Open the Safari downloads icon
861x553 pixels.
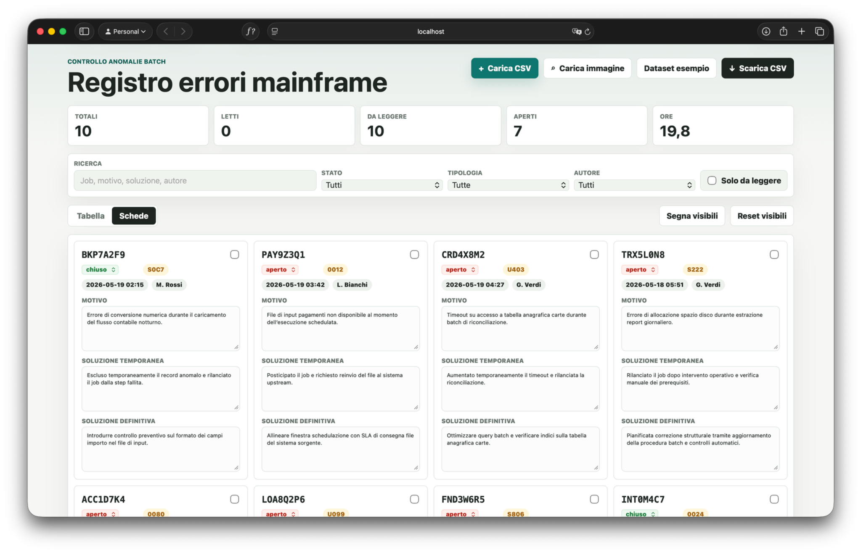[x=766, y=32]
